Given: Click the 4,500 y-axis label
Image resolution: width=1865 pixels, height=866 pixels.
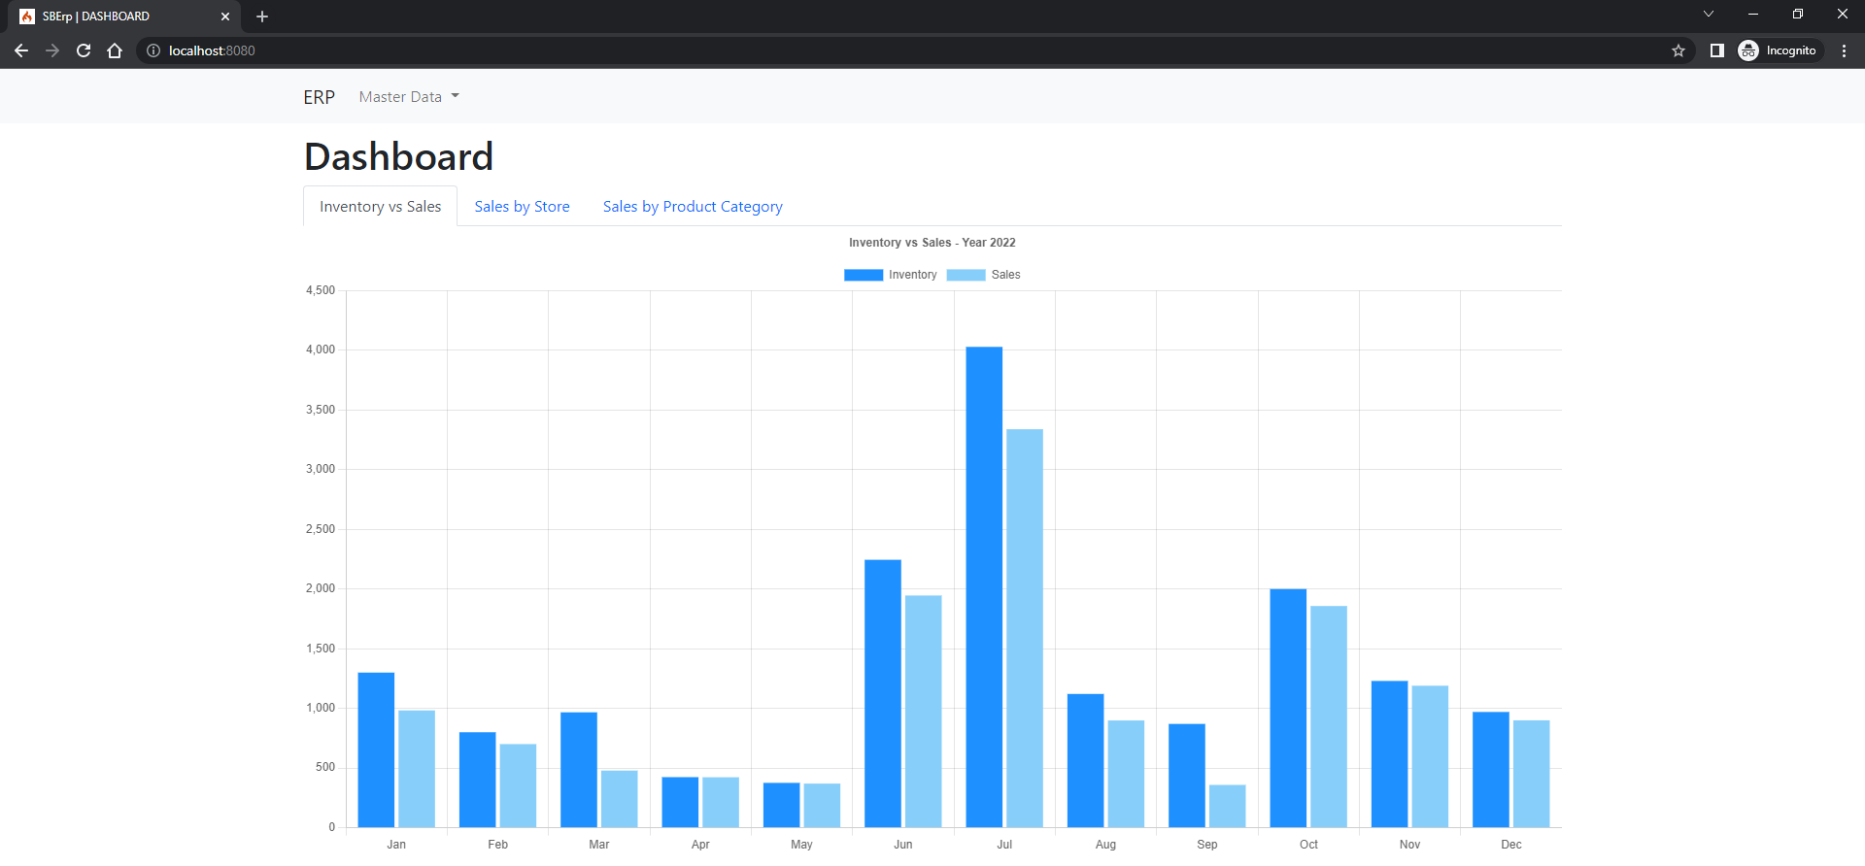Looking at the screenshot, I should (x=321, y=290).
